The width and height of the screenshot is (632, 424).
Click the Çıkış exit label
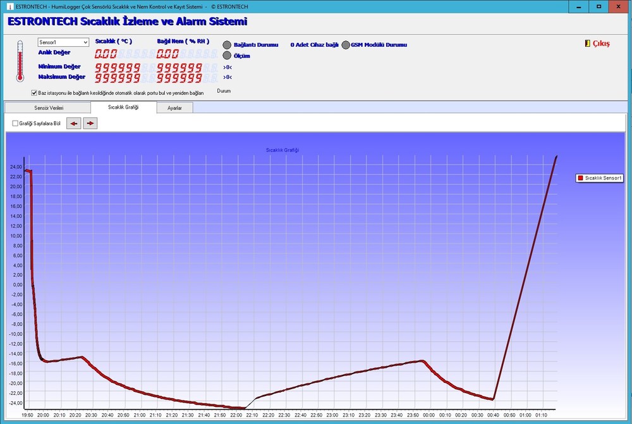click(x=601, y=44)
